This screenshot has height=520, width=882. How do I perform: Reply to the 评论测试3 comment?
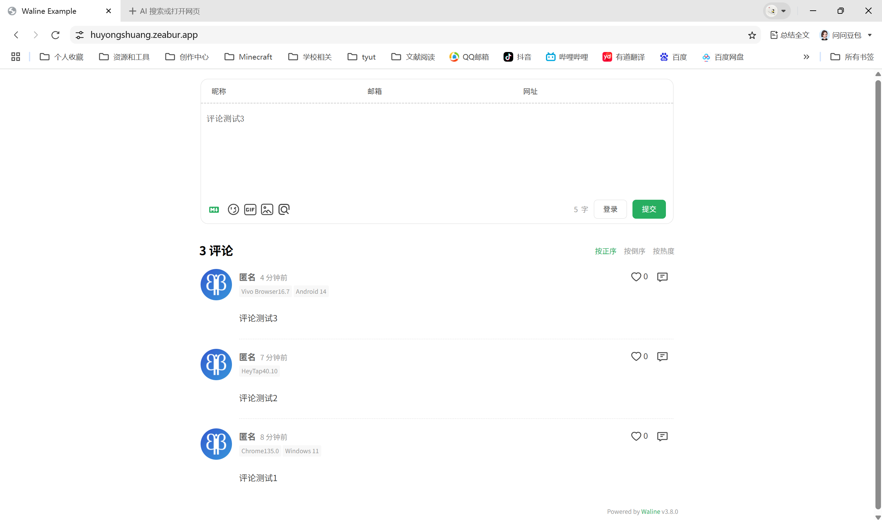coord(662,277)
